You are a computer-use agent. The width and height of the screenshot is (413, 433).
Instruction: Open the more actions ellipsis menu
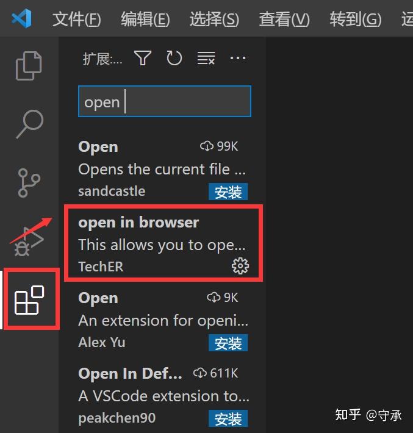238,58
